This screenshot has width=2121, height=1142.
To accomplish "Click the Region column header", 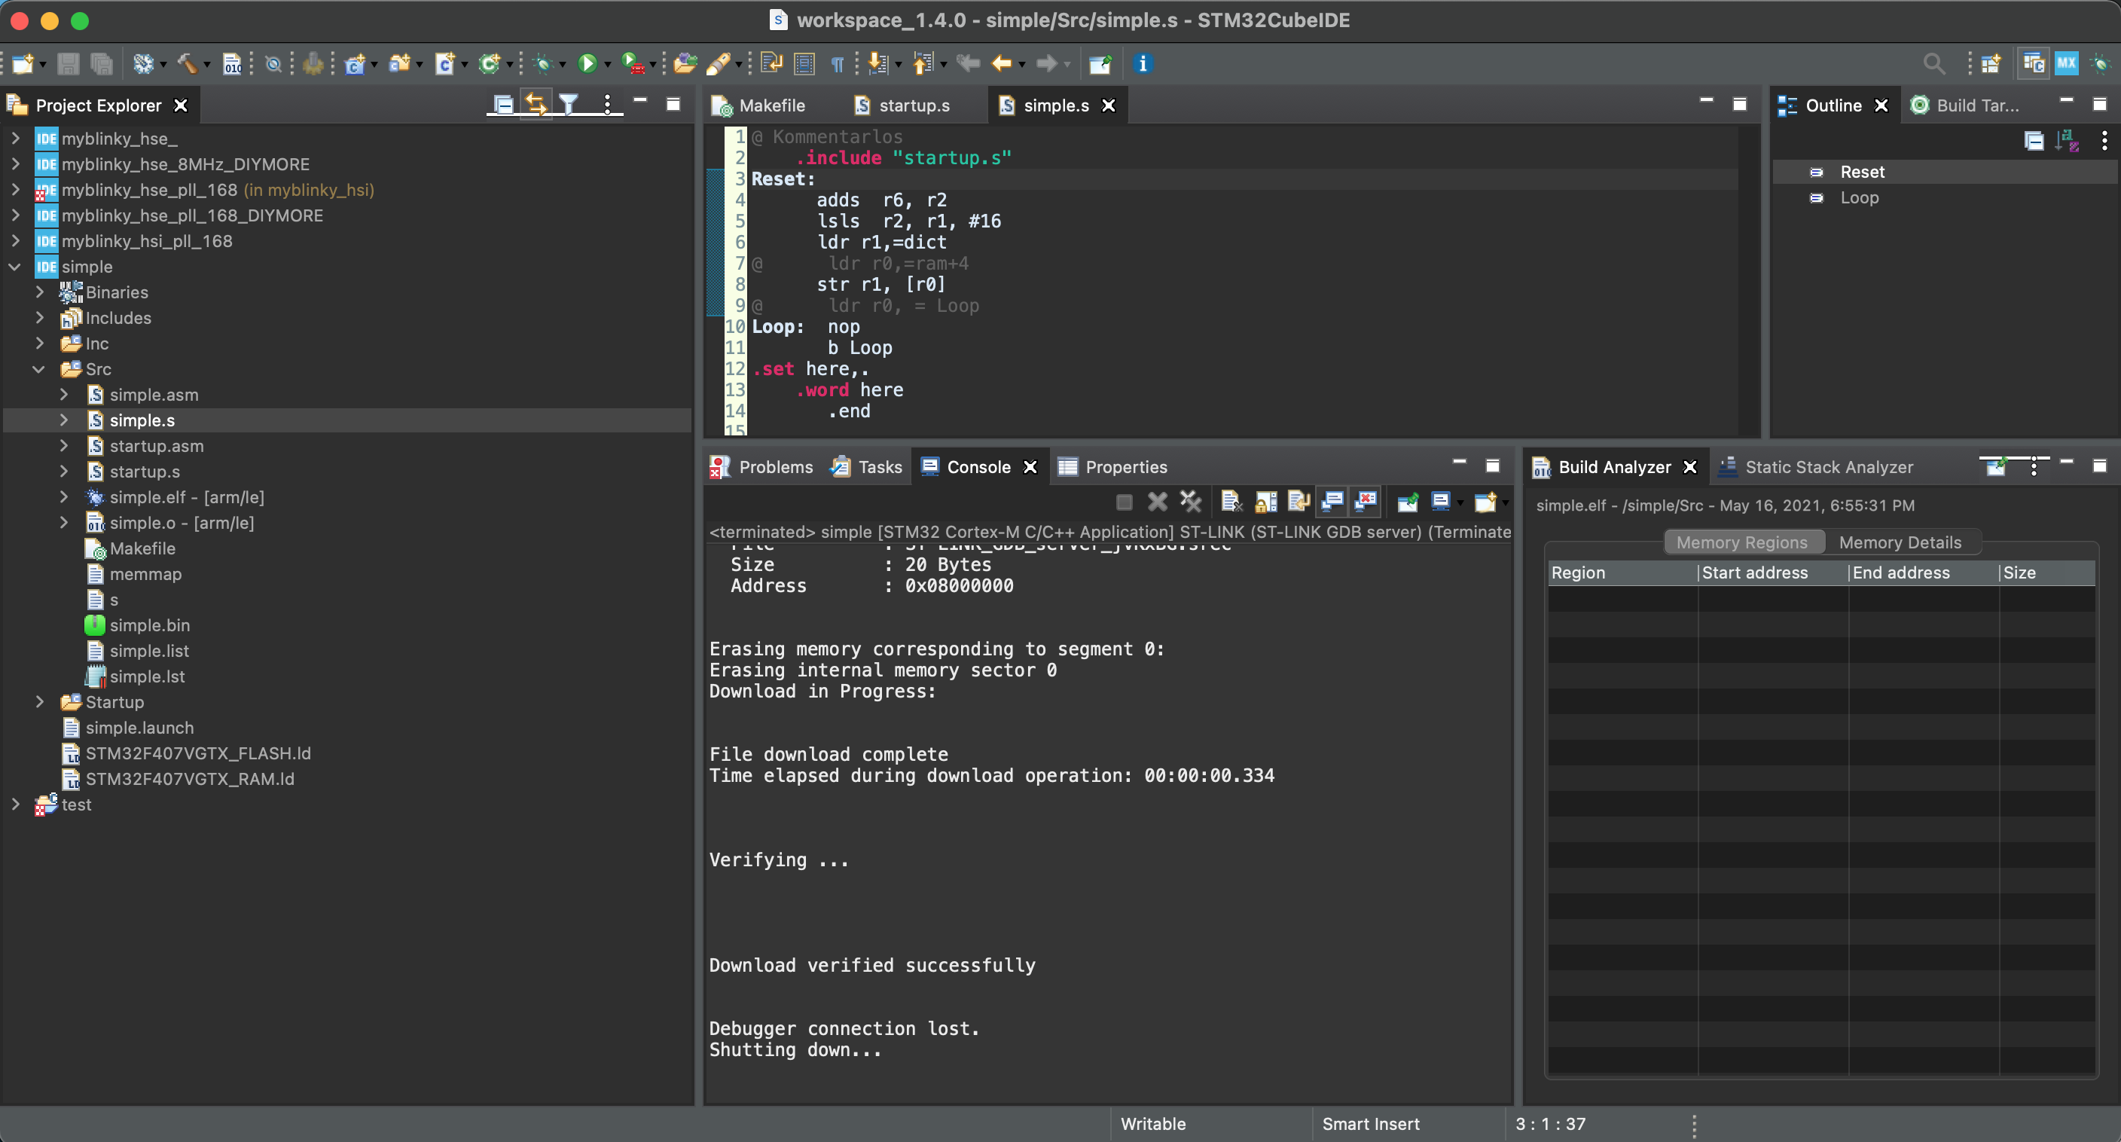I will pos(1622,573).
